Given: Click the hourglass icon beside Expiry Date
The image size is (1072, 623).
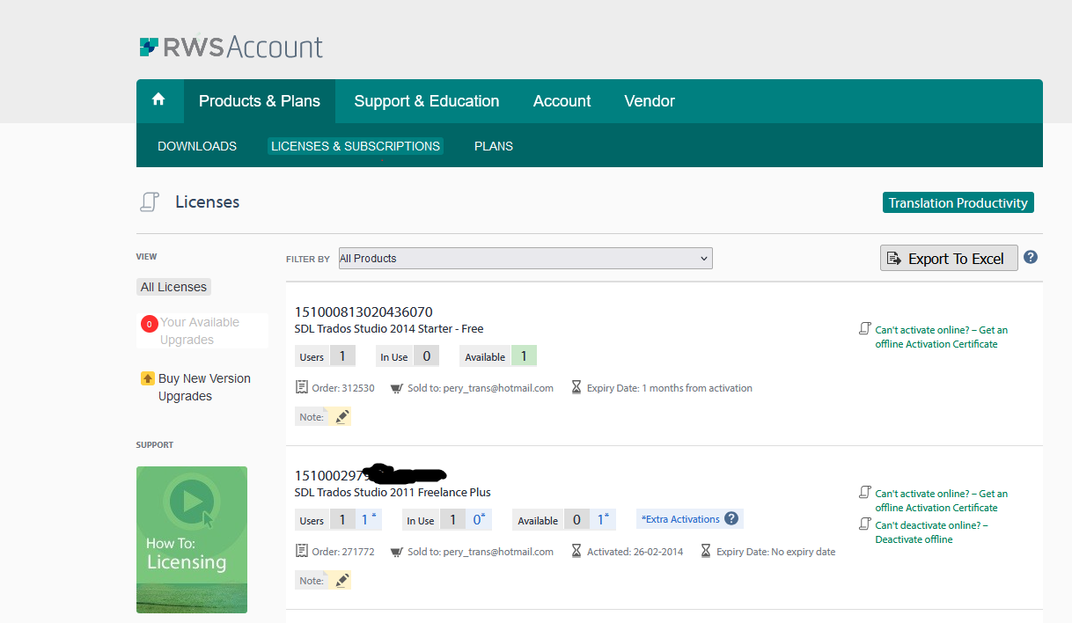Looking at the screenshot, I should [576, 387].
